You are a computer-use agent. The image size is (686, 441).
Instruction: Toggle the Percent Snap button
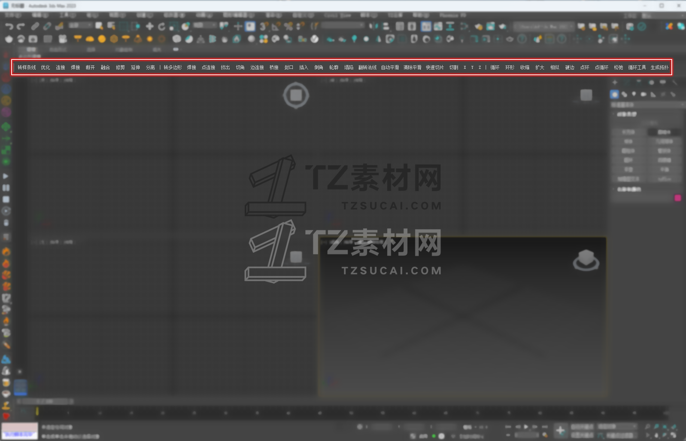tap(288, 26)
